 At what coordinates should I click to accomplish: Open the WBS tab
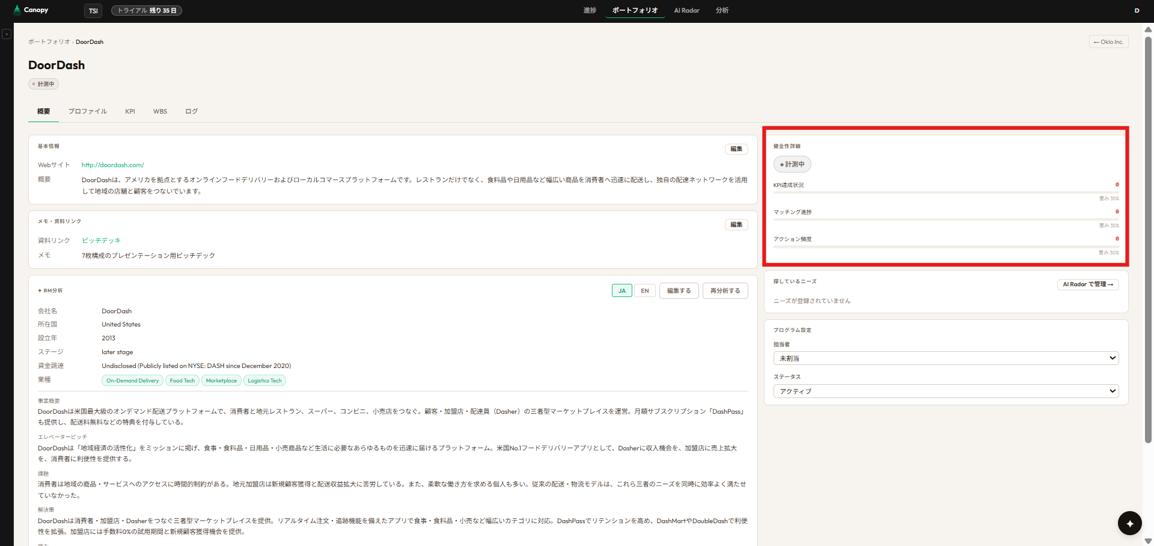pos(160,111)
